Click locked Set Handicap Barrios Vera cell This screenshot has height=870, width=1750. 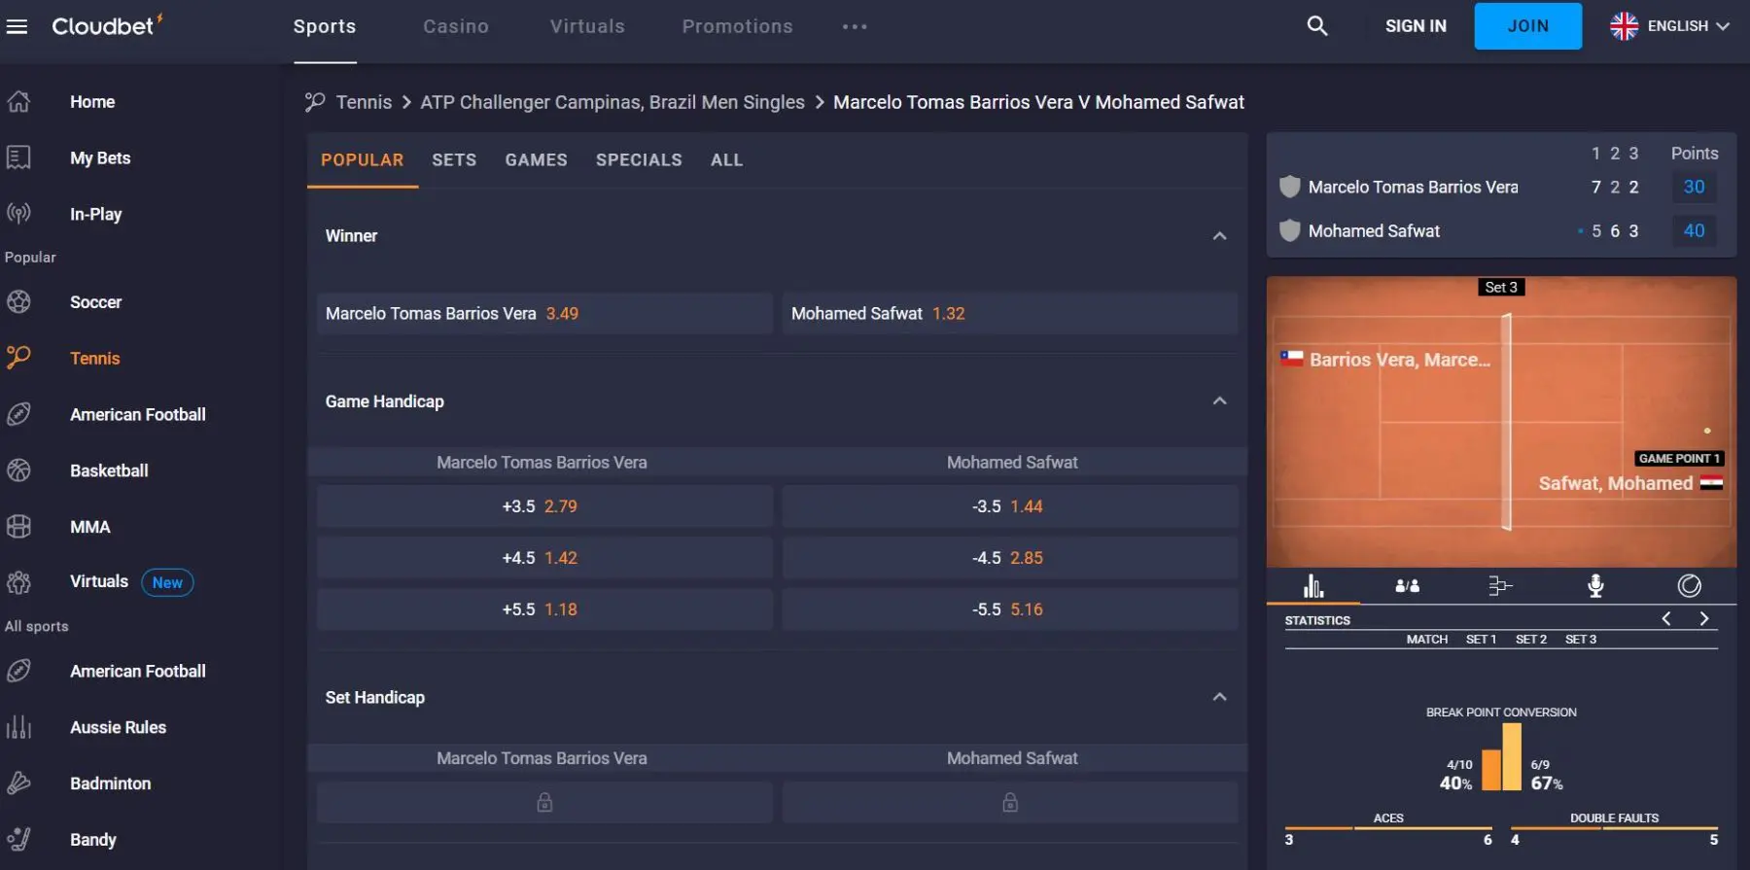pos(544,803)
